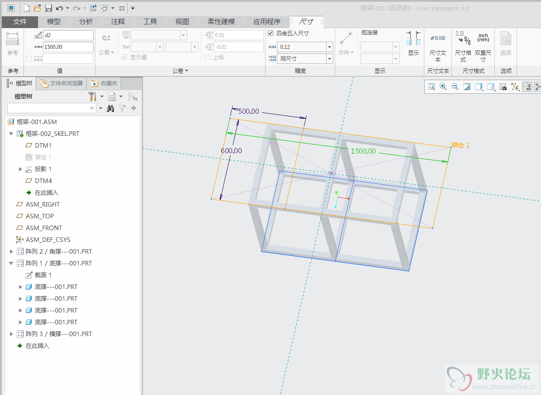Screen dimensions: 541x395
Task: Switch to the 视图 ribbon tab
Action: pyautogui.click(x=182, y=22)
